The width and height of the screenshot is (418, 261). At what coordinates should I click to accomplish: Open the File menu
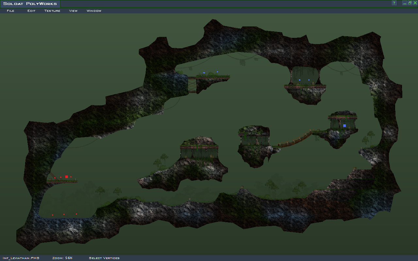click(x=10, y=11)
